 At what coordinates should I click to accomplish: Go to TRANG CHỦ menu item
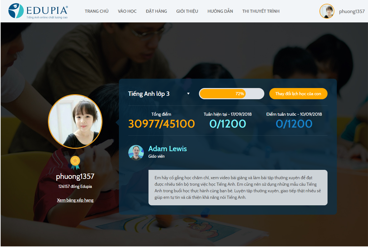point(97,11)
